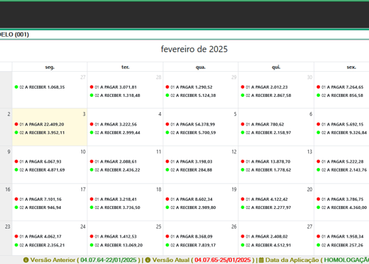
Task: Open the A RECEBER 5.700,59 entry
Action: point(191,133)
